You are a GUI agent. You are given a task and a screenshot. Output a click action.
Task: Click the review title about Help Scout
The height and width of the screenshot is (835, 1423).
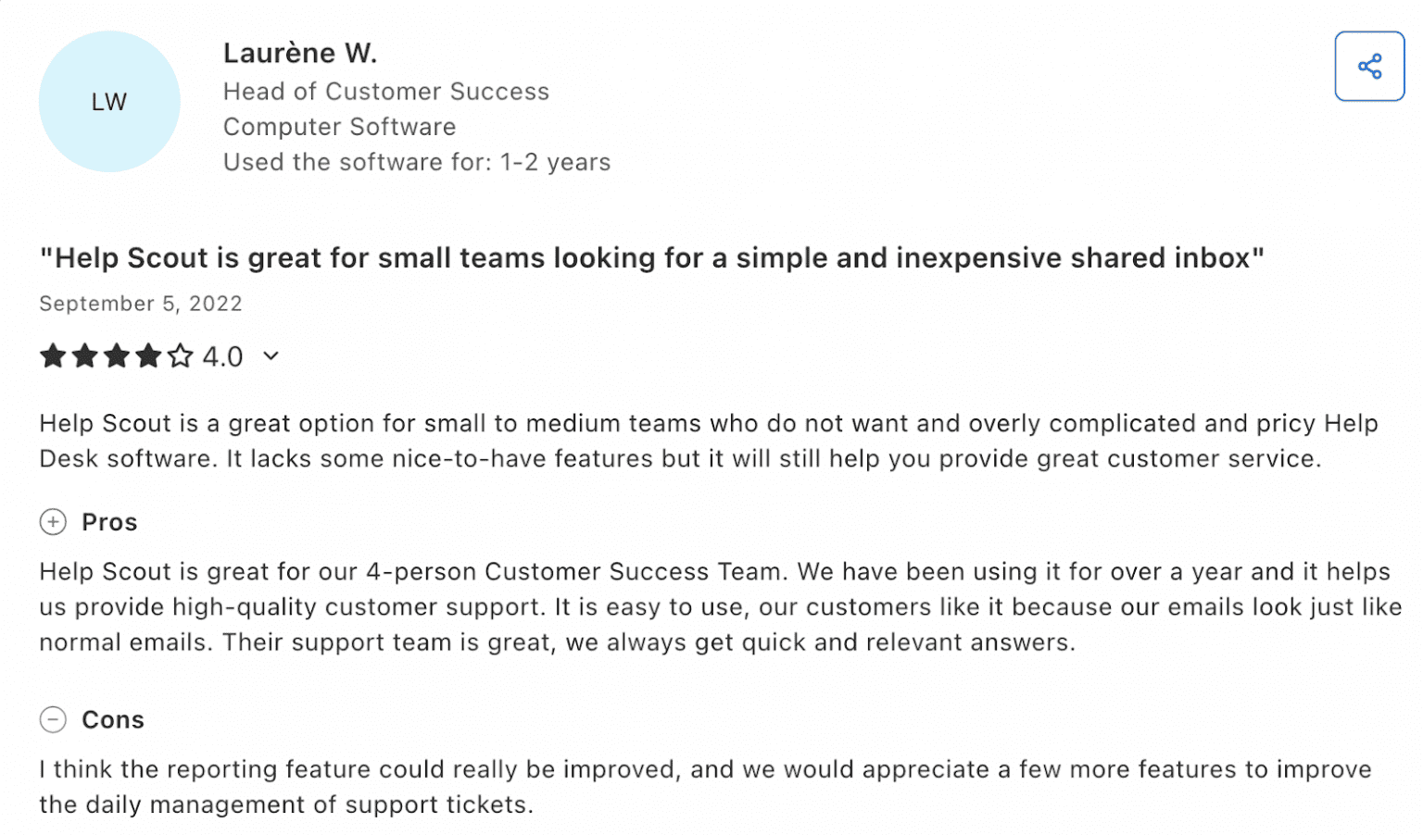coord(651,258)
